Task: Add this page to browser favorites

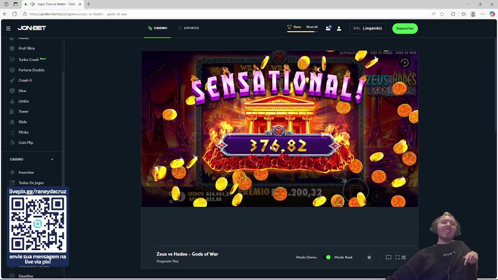Action: [442, 14]
